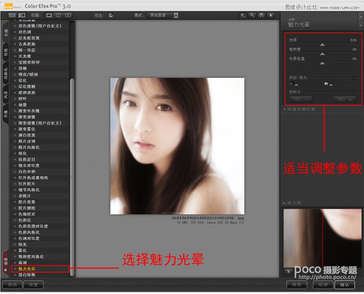The height and width of the screenshot is (294, 364).
Task: Click the lightbulb background brightness icon
Action: tap(271, 15)
